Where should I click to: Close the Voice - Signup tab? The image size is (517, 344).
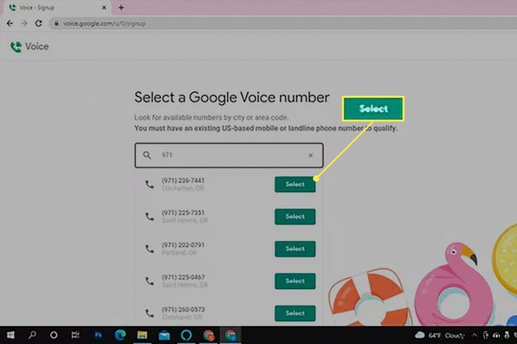[104, 7]
